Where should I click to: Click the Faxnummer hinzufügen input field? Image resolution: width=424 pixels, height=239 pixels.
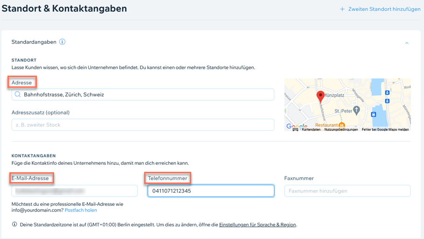coord(347,191)
